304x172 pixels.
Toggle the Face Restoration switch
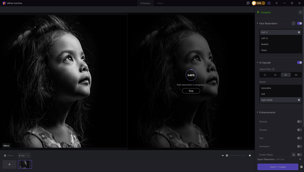point(299,23)
